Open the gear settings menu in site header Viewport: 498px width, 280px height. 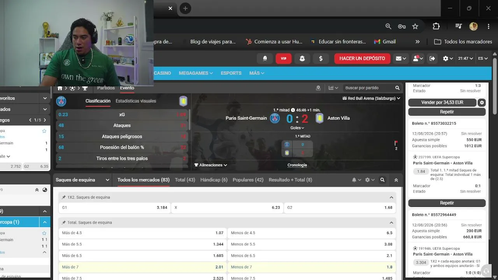[448, 58]
